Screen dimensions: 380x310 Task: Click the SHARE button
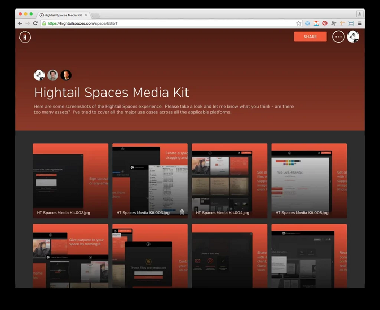(310, 37)
